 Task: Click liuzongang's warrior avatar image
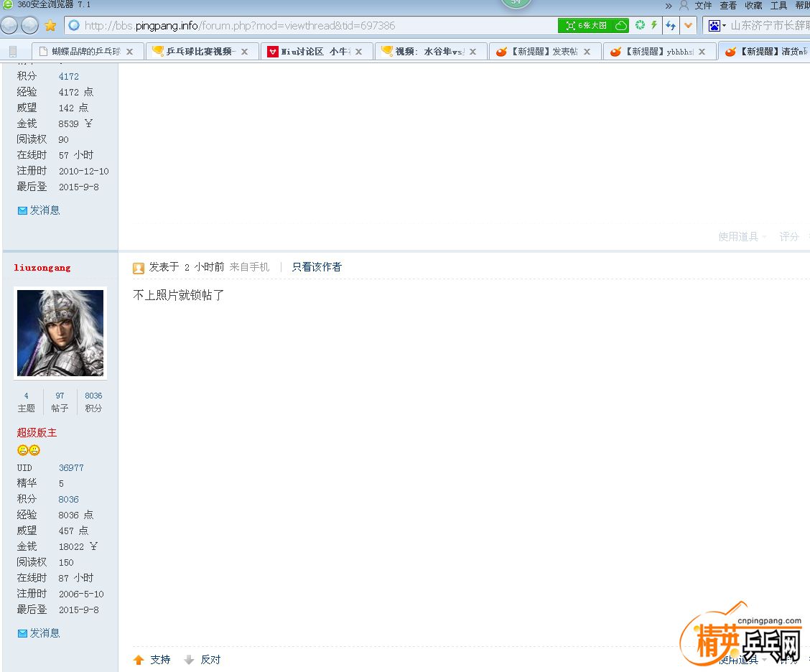pos(60,333)
